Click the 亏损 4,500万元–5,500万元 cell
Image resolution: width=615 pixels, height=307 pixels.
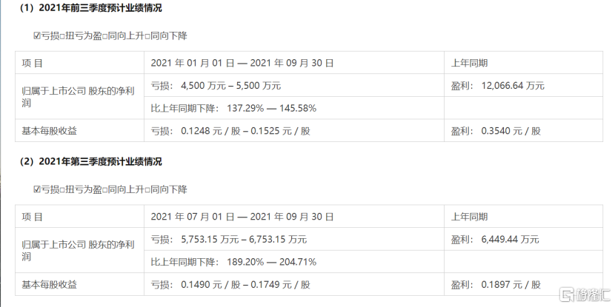pos(216,86)
